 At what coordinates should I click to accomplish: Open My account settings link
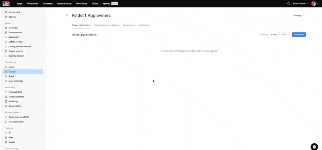(x=14, y=12)
